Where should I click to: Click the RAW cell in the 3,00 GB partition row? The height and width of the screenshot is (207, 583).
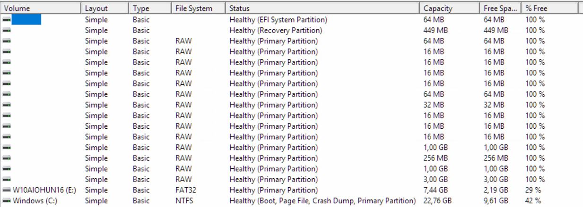(x=183, y=180)
